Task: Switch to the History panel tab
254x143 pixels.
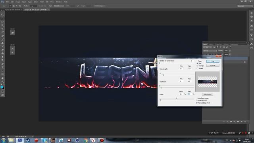Action: click(211, 44)
